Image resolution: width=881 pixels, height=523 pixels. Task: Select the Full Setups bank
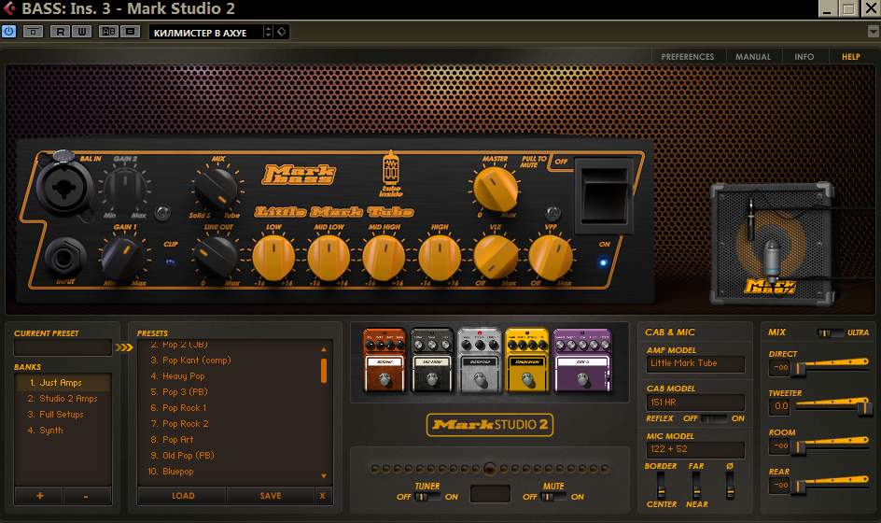click(x=63, y=415)
